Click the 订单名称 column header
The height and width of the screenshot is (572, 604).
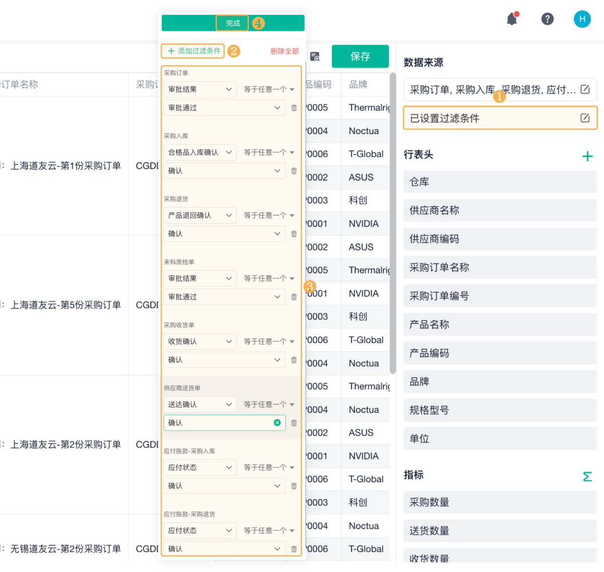pos(19,85)
